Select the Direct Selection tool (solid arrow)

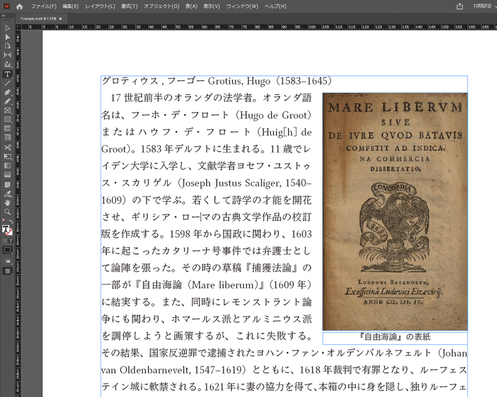(x=7, y=37)
